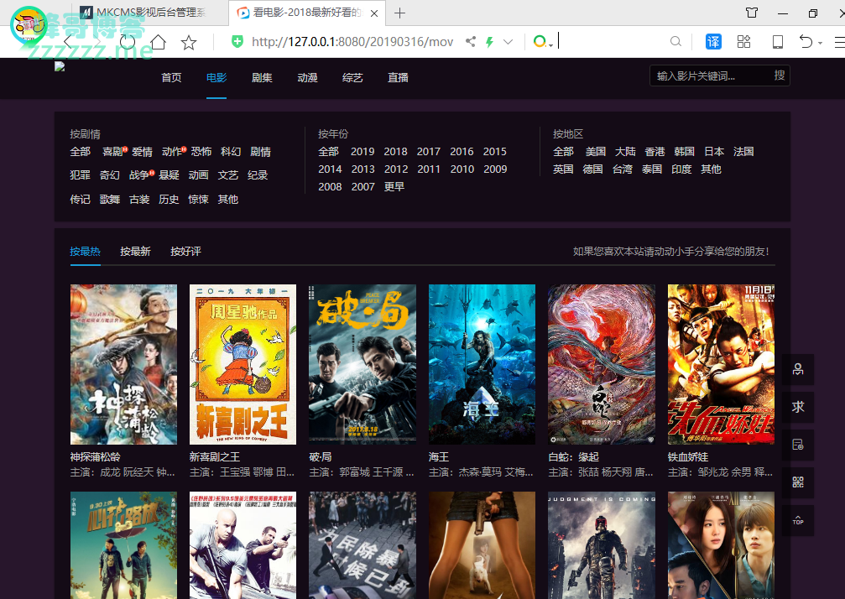Switch to the 按最新 sorting tab
The width and height of the screenshot is (845, 599).
click(x=135, y=252)
